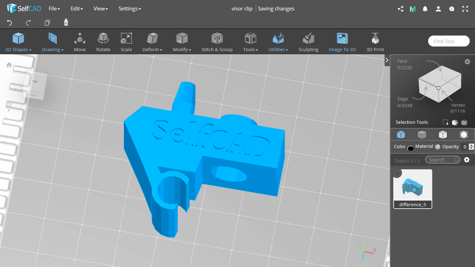Click the Saving changes status text

click(x=276, y=9)
